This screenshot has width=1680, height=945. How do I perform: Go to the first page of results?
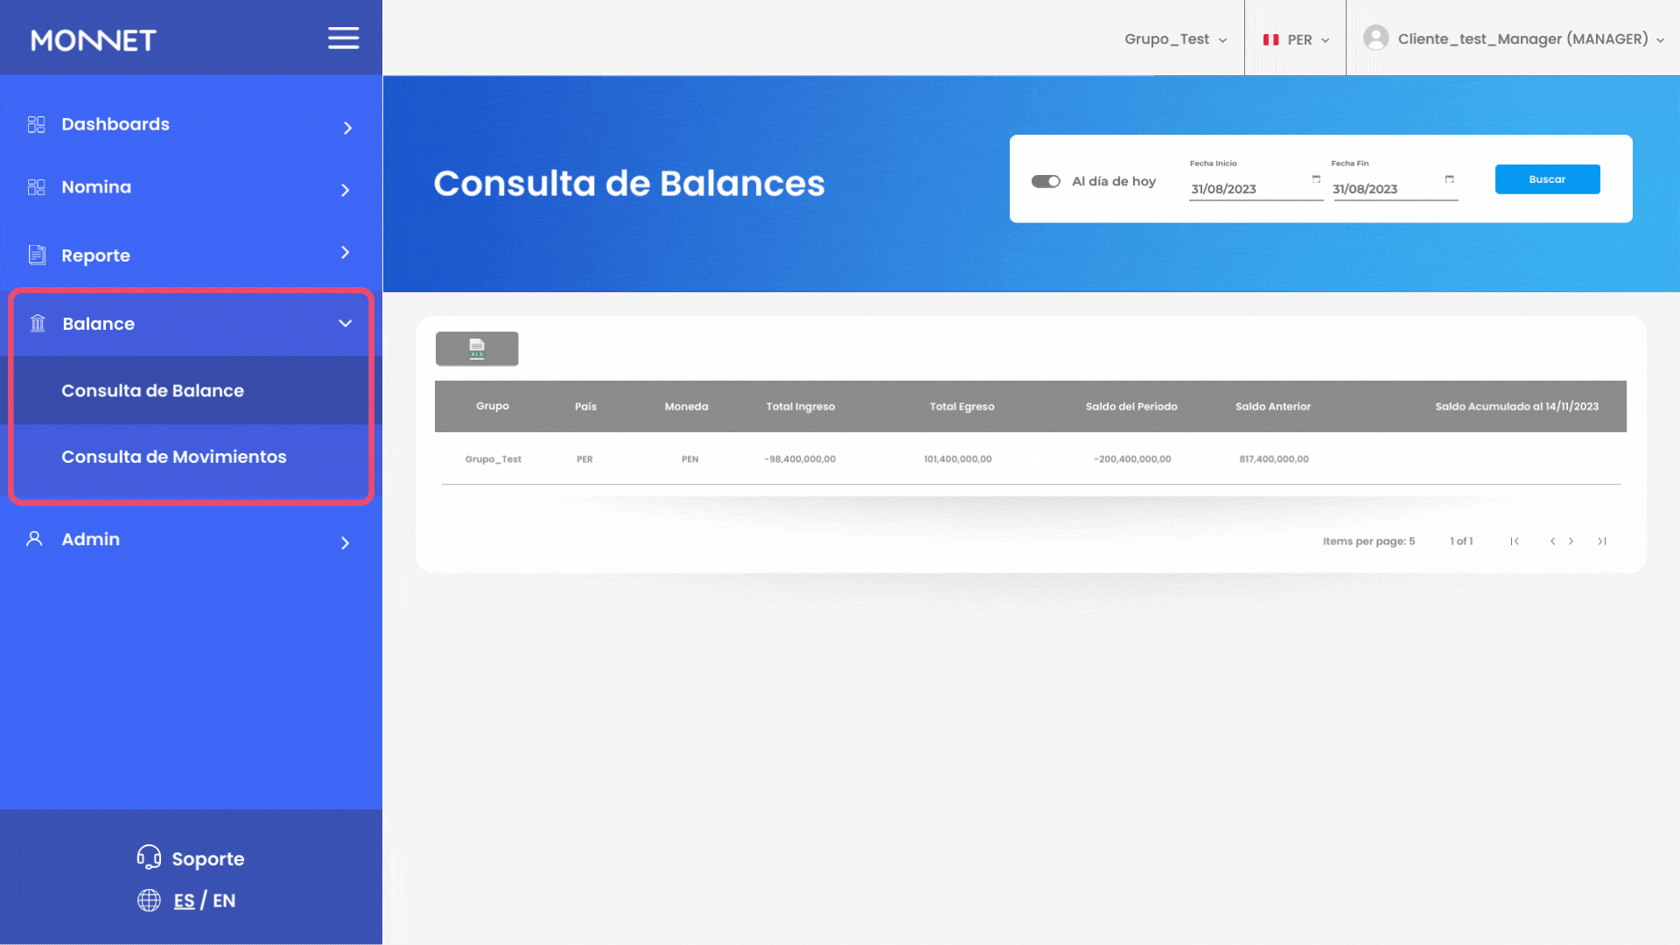pyautogui.click(x=1515, y=542)
